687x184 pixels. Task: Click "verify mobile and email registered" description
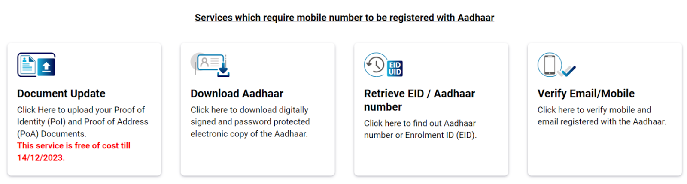point(601,116)
